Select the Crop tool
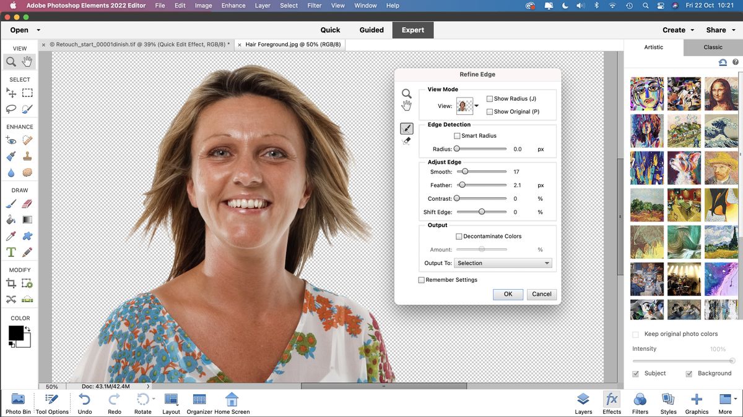743x417 pixels. pyautogui.click(x=12, y=283)
